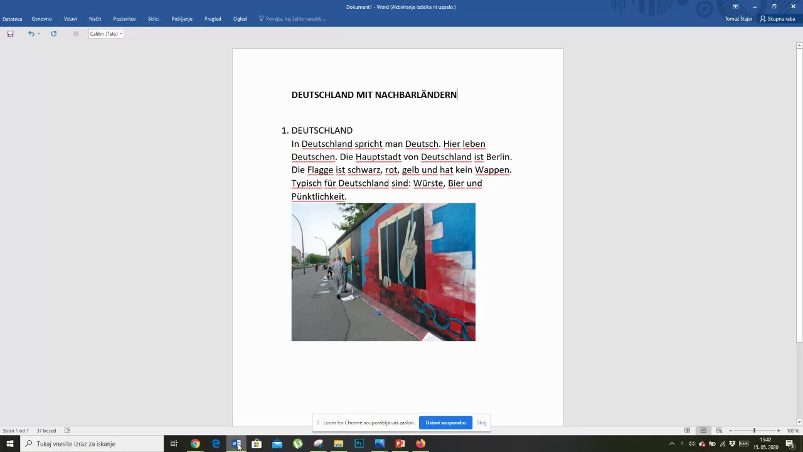Switch to Print Layout view icon

click(703, 431)
